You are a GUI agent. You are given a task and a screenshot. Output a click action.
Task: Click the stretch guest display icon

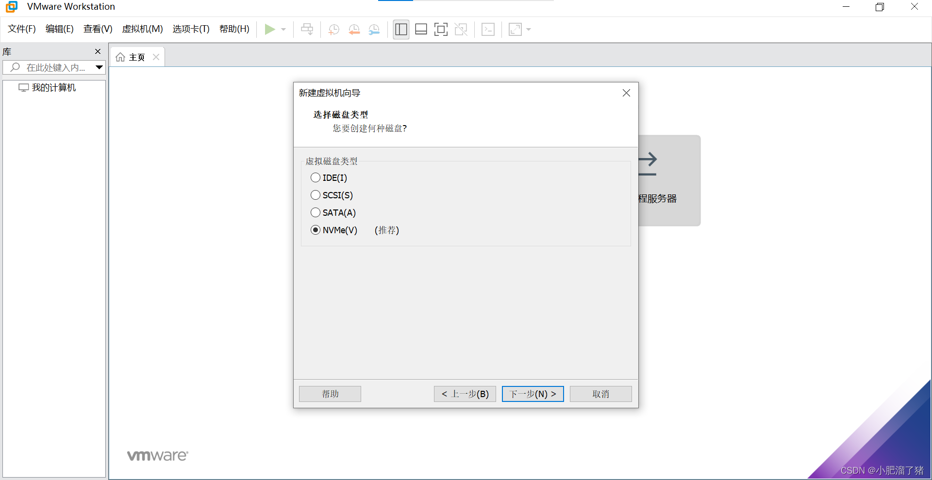pos(515,30)
